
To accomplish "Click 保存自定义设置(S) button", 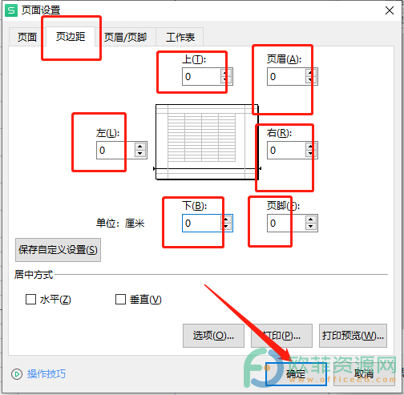I will pos(58,250).
